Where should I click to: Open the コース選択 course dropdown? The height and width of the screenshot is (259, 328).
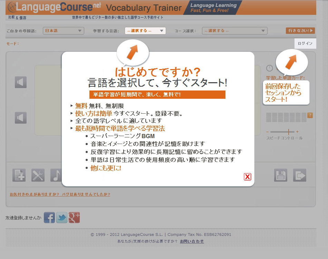click(x=235, y=31)
